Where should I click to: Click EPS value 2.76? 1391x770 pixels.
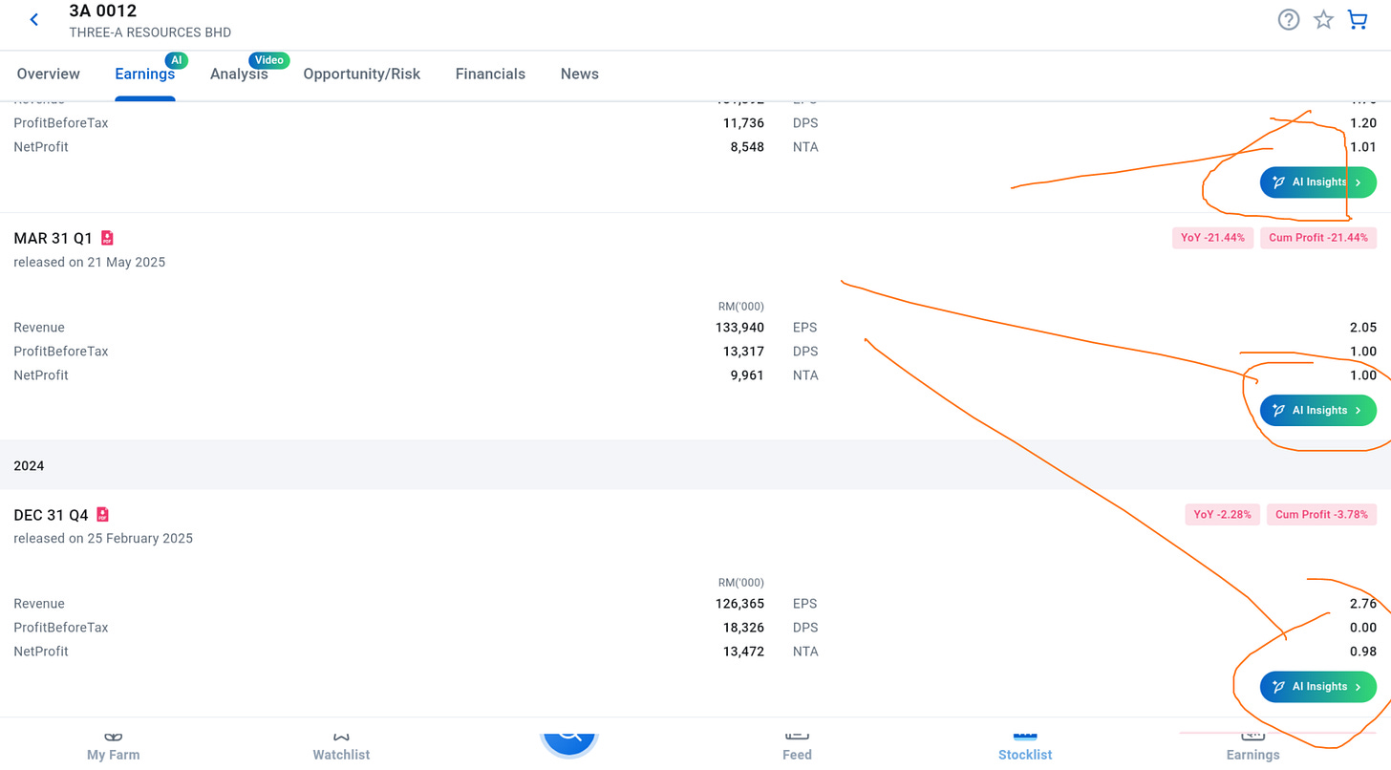tap(1363, 604)
